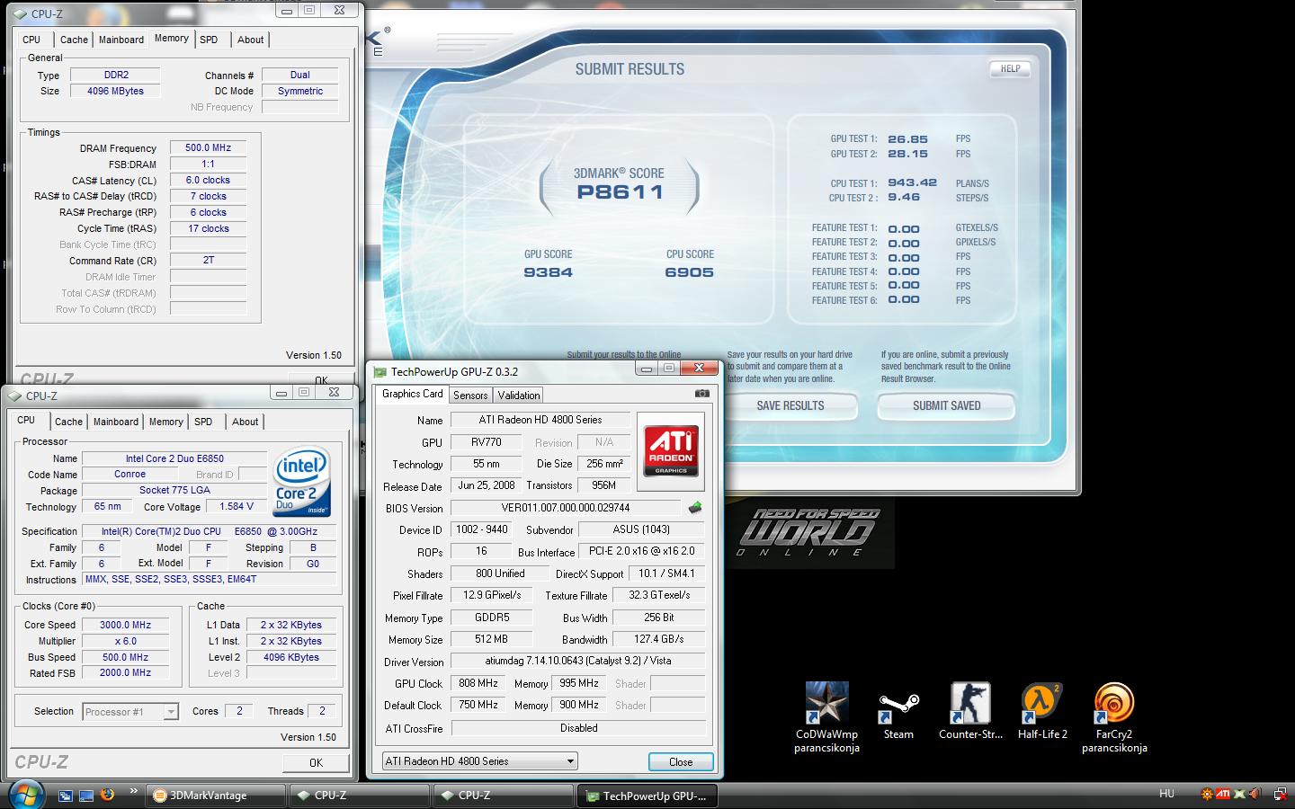Click the Driver Version field in GPU-Z
The width and height of the screenshot is (1295, 809).
tap(578, 661)
